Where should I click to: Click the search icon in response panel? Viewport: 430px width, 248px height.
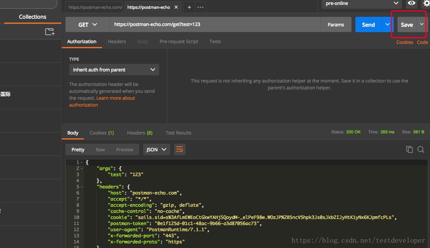point(421,149)
